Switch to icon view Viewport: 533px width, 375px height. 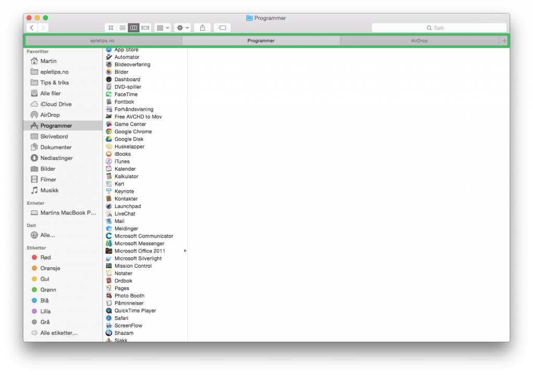[x=111, y=28]
